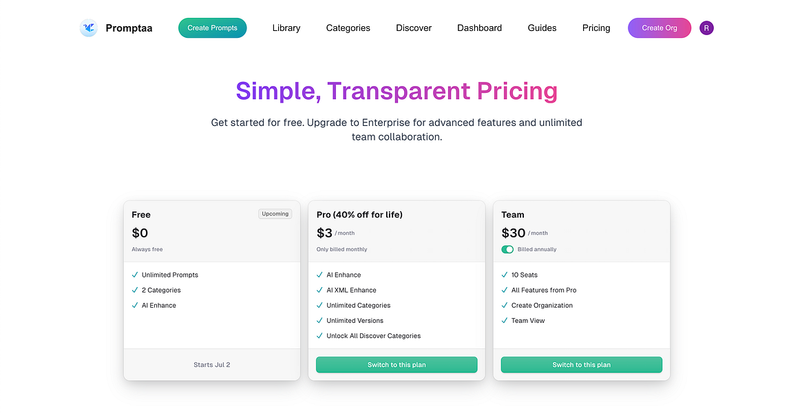The width and height of the screenshot is (791, 413).
Task: Open the user avatar with letter R
Action: (x=706, y=28)
